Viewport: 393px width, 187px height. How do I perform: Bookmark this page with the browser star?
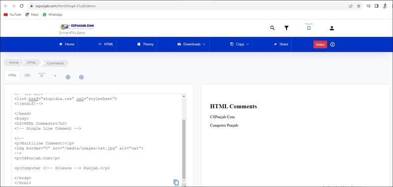[359, 6]
